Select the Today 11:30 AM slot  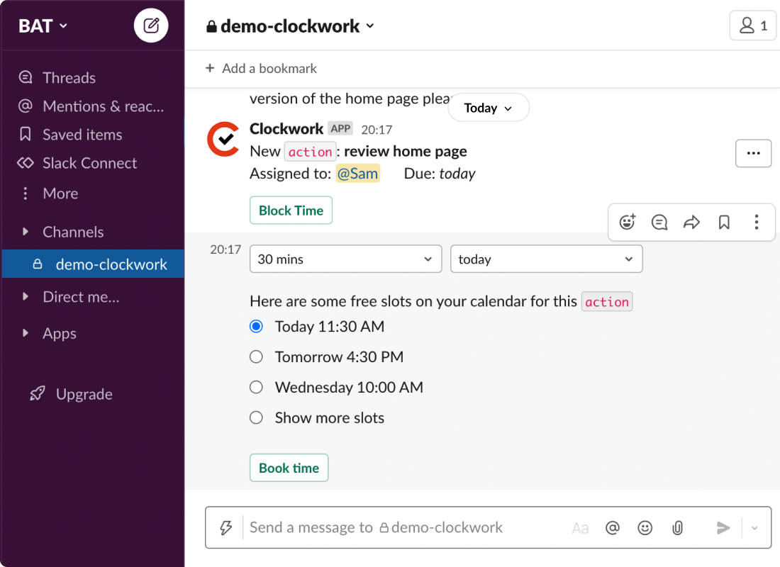click(x=256, y=326)
